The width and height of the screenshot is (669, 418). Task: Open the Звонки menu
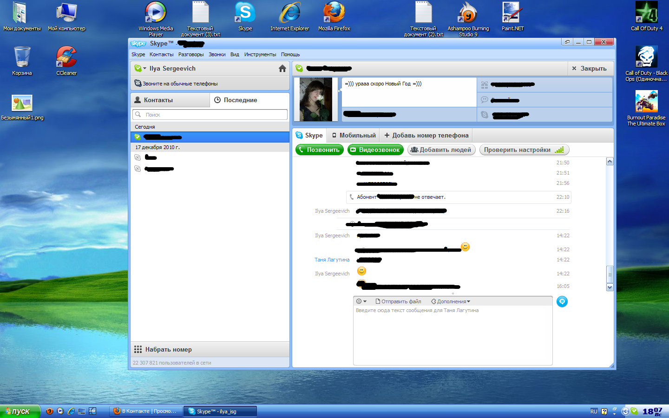(x=217, y=54)
